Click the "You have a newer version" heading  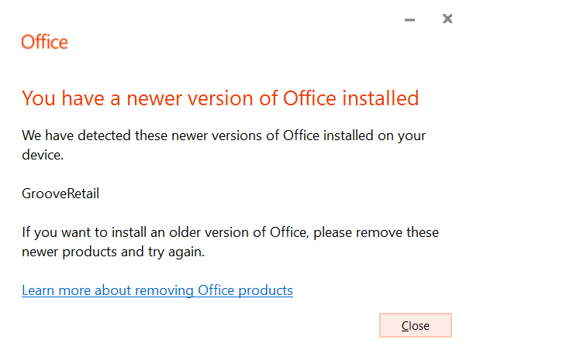click(220, 98)
